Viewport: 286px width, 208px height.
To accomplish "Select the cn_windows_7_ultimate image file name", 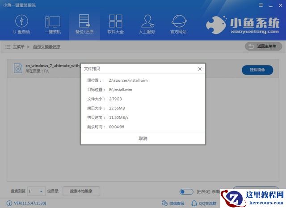I will click(x=53, y=66).
